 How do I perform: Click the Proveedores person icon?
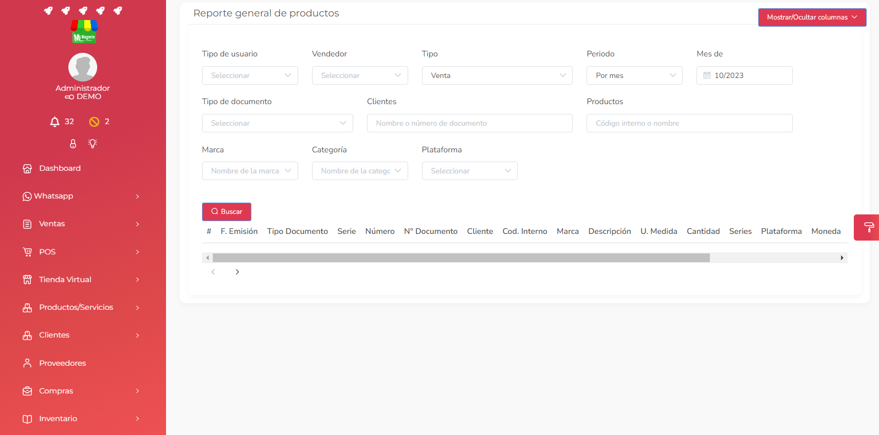pyautogui.click(x=27, y=363)
